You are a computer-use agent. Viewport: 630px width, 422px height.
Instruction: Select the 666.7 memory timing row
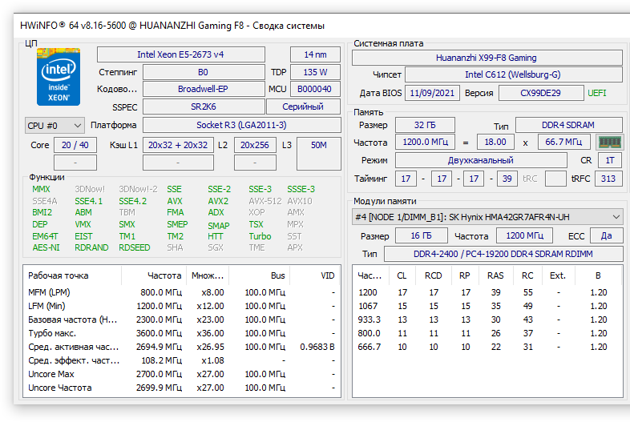487,347
